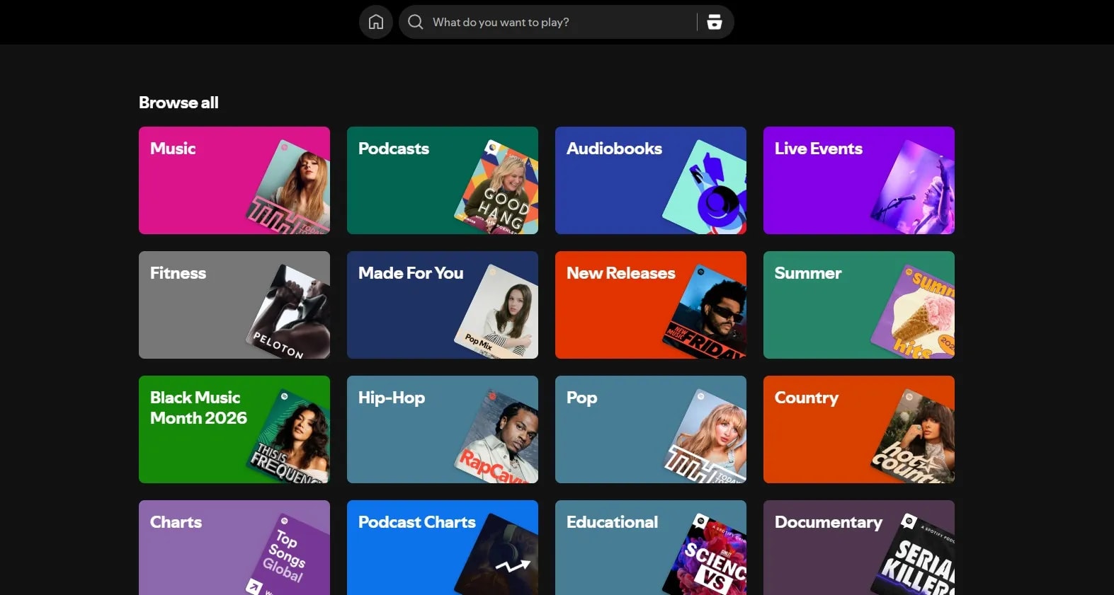Image resolution: width=1114 pixels, height=595 pixels.
Task: Select the Hip-Hop category card
Action: [x=443, y=429]
